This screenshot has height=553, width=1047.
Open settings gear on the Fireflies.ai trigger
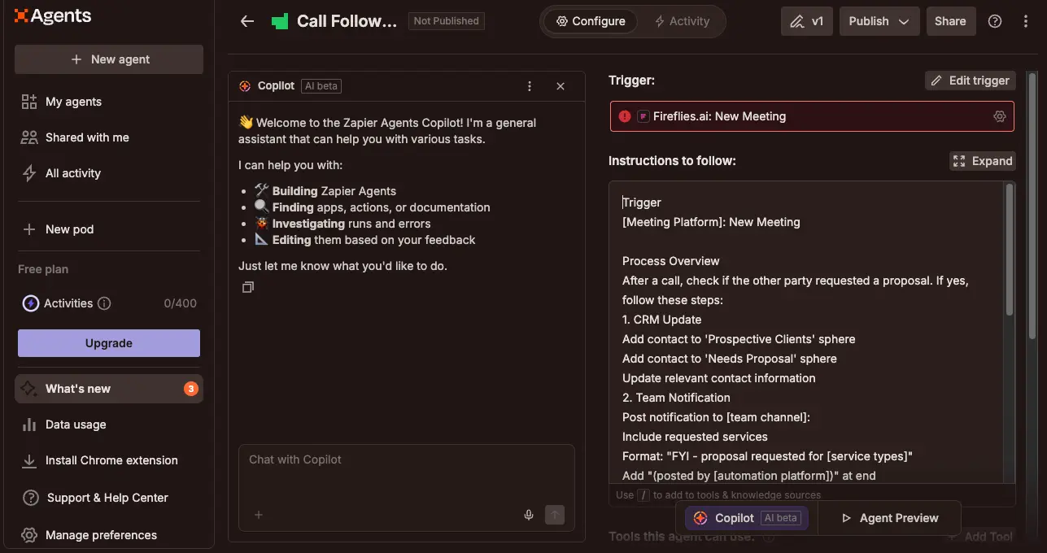[1000, 116]
